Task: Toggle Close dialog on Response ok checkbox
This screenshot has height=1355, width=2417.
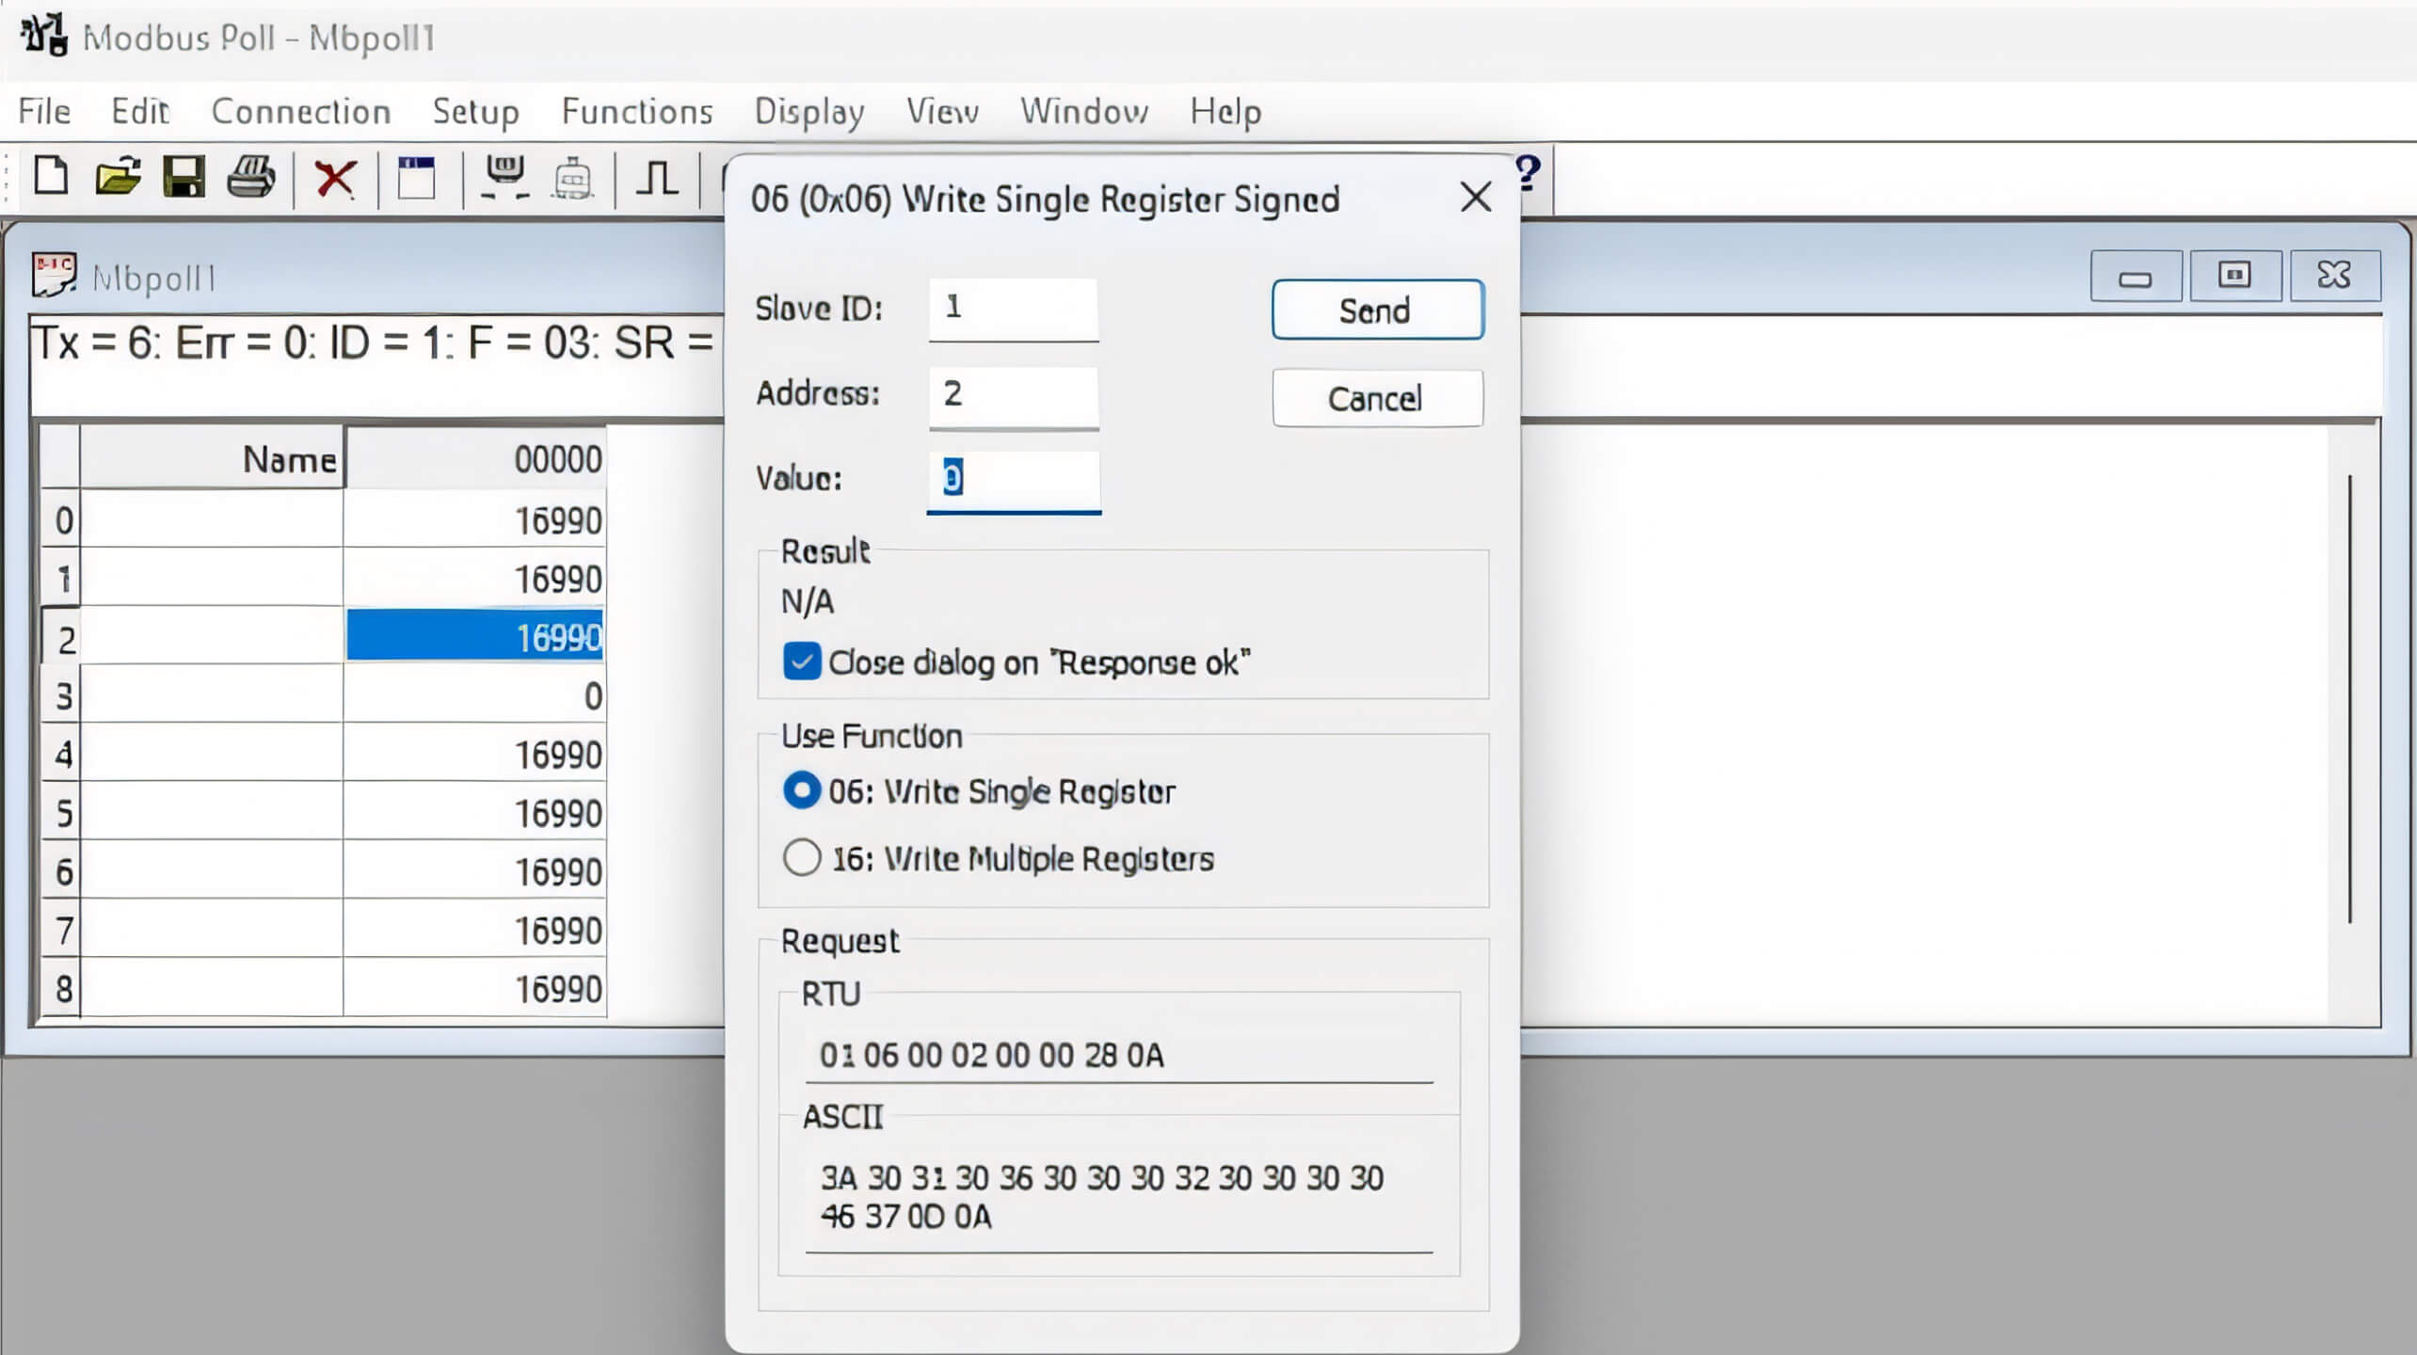Action: 802,662
